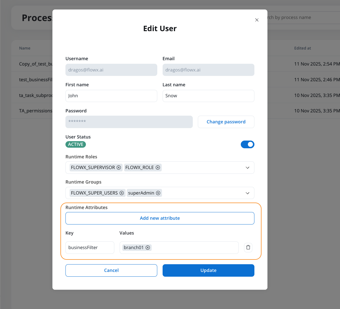Click inside the First name field
Viewport: 340px width, 309px height.
click(111, 96)
